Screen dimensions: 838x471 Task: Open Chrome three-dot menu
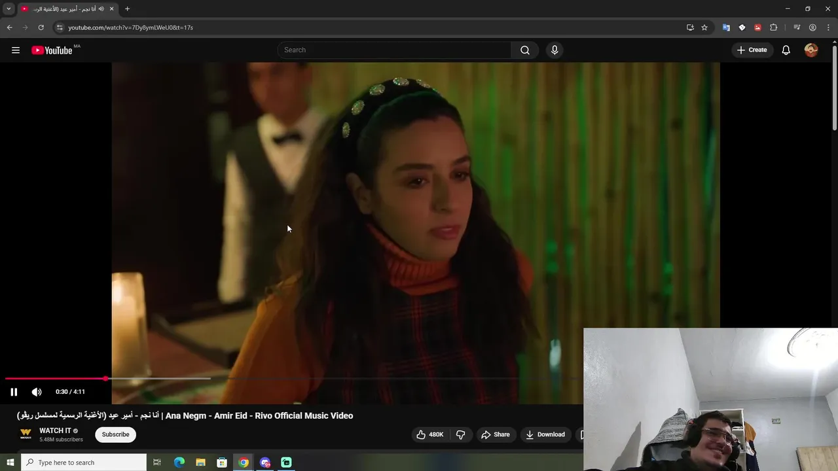(828, 27)
